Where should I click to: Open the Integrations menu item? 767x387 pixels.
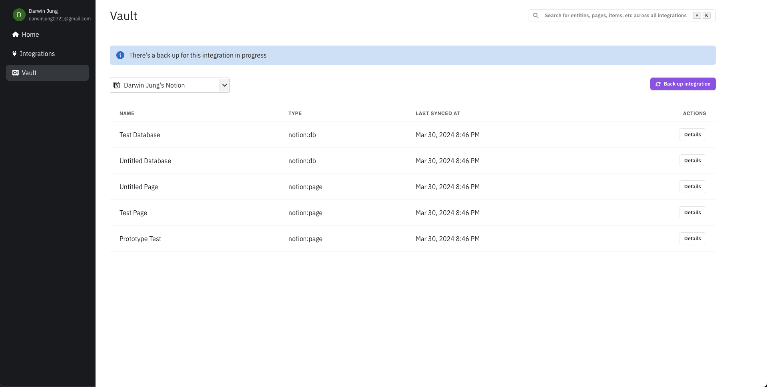(37, 54)
